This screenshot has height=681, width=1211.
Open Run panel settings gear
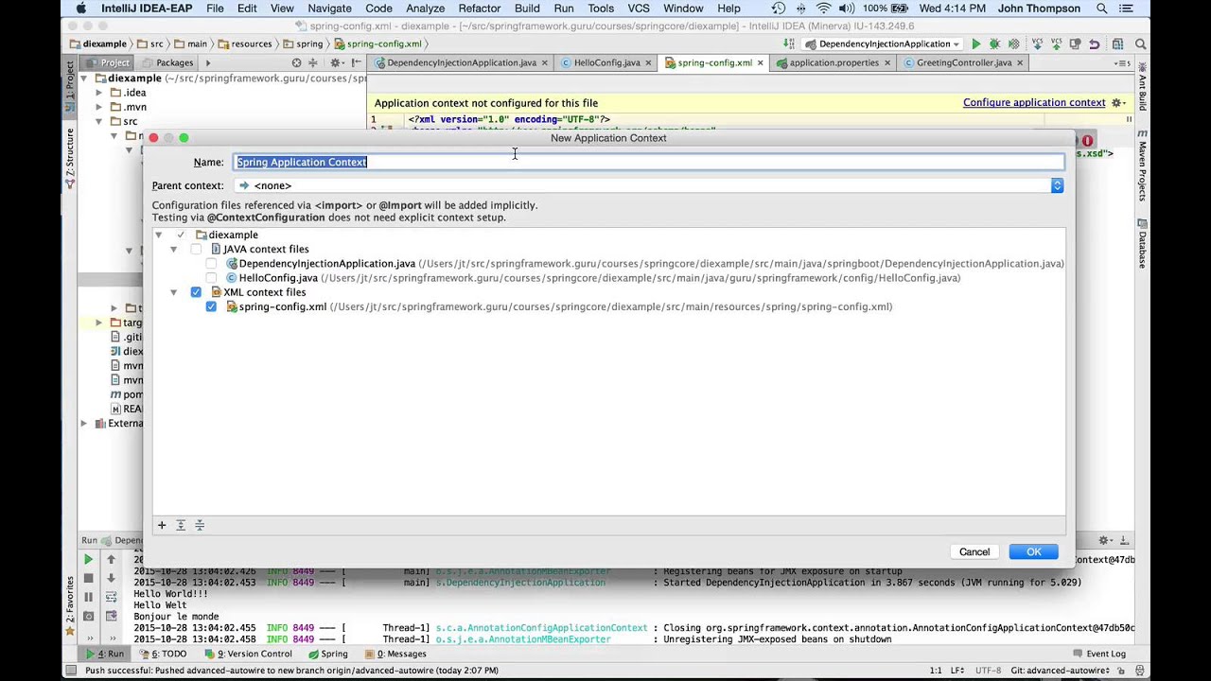[1104, 540]
